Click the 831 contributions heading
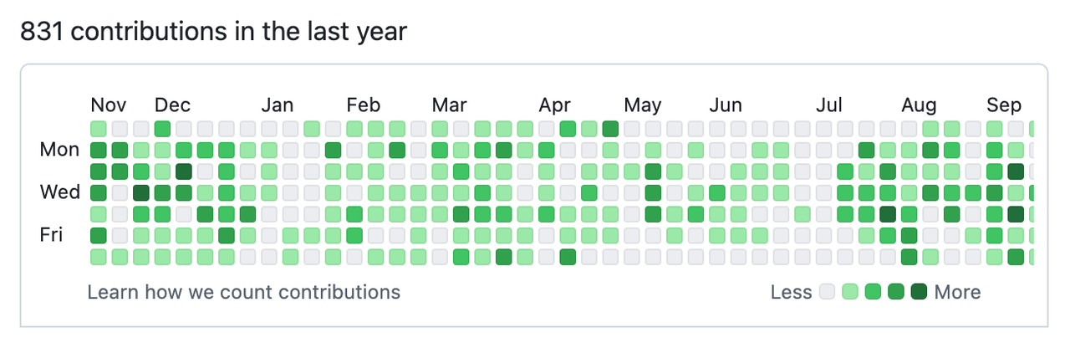 pyautogui.click(x=213, y=33)
